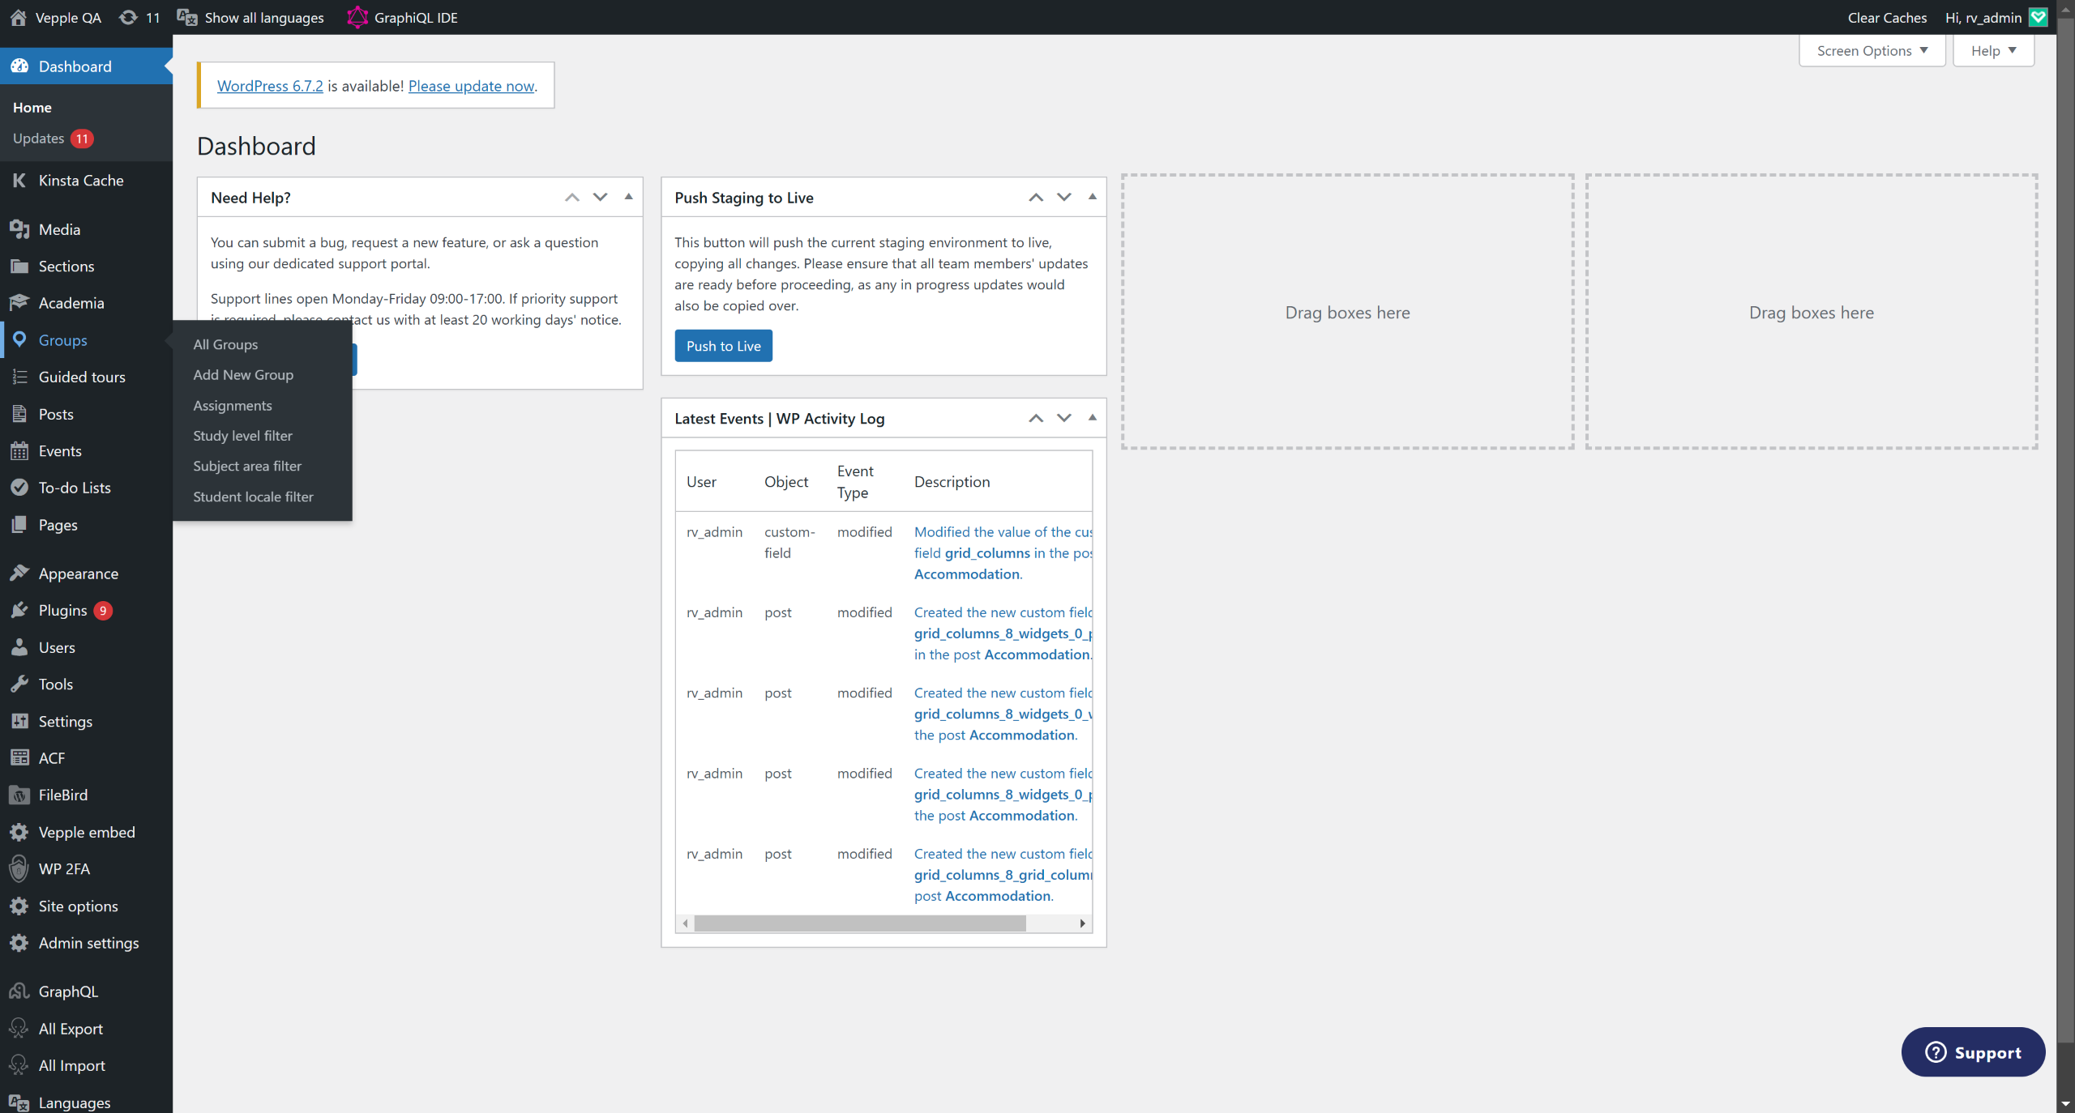Open the FileBird folder icon
The height and width of the screenshot is (1113, 2075).
[x=19, y=795]
